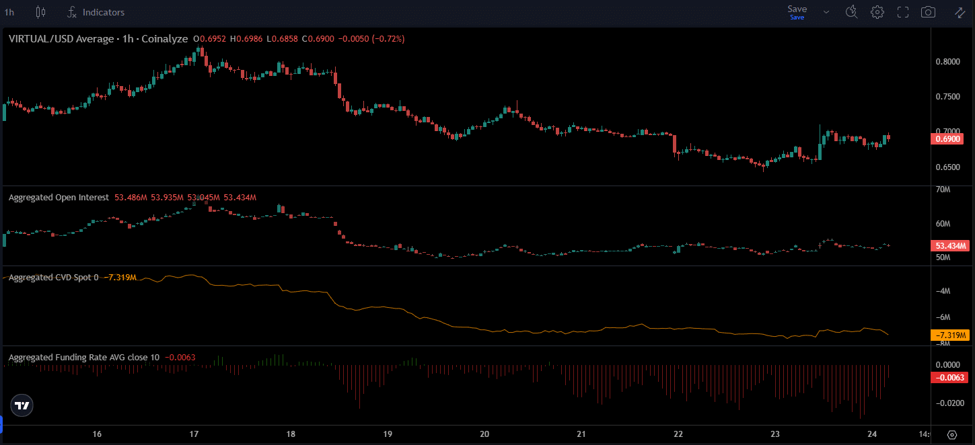Take a snapshot with the camera icon

928,12
